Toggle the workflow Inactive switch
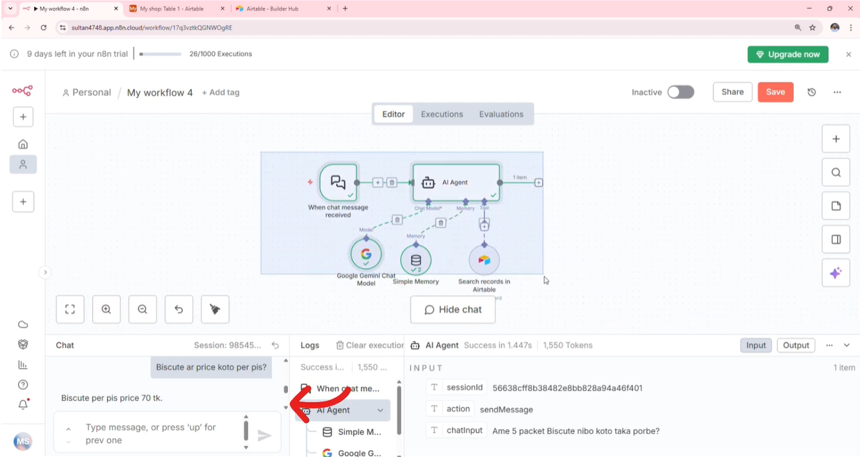The height and width of the screenshot is (457, 860). point(681,92)
